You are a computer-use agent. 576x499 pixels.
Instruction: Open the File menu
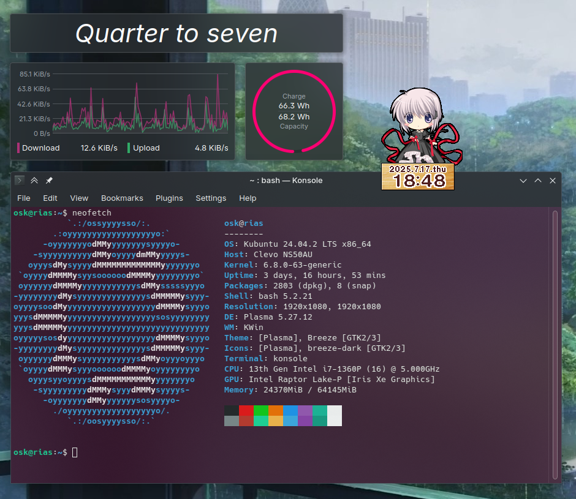point(24,198)
